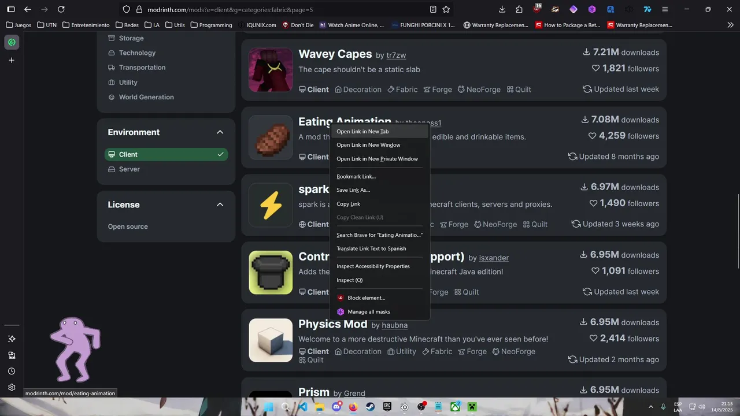Open Link in New Tab menu entry
740x416 pixels.
point(379,131)
